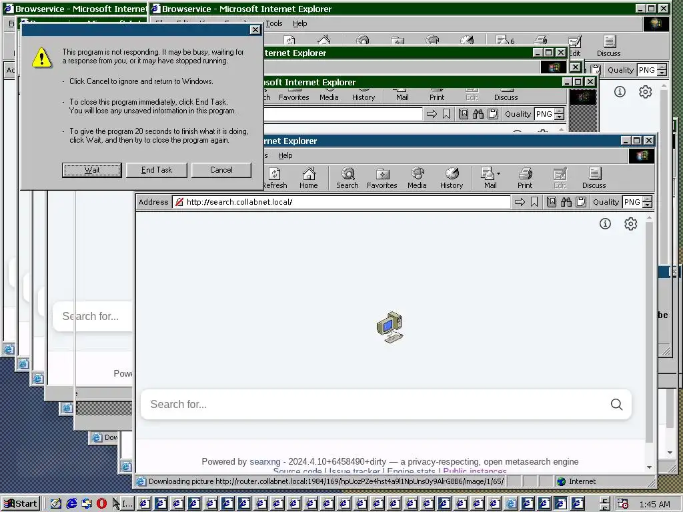Open preferences gear on front SearXNG page
The image size is (683, 512).
[x=631, y=224]
